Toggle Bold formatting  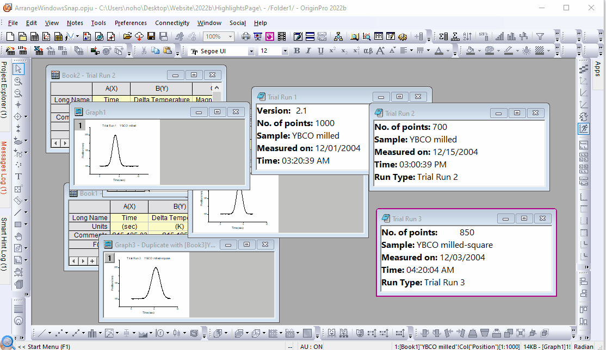297,51
